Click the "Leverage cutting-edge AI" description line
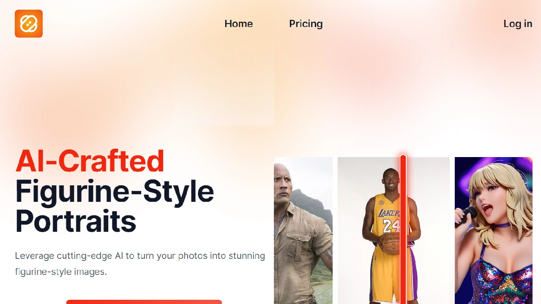This screenshot has width=541, height=304. 140,256
